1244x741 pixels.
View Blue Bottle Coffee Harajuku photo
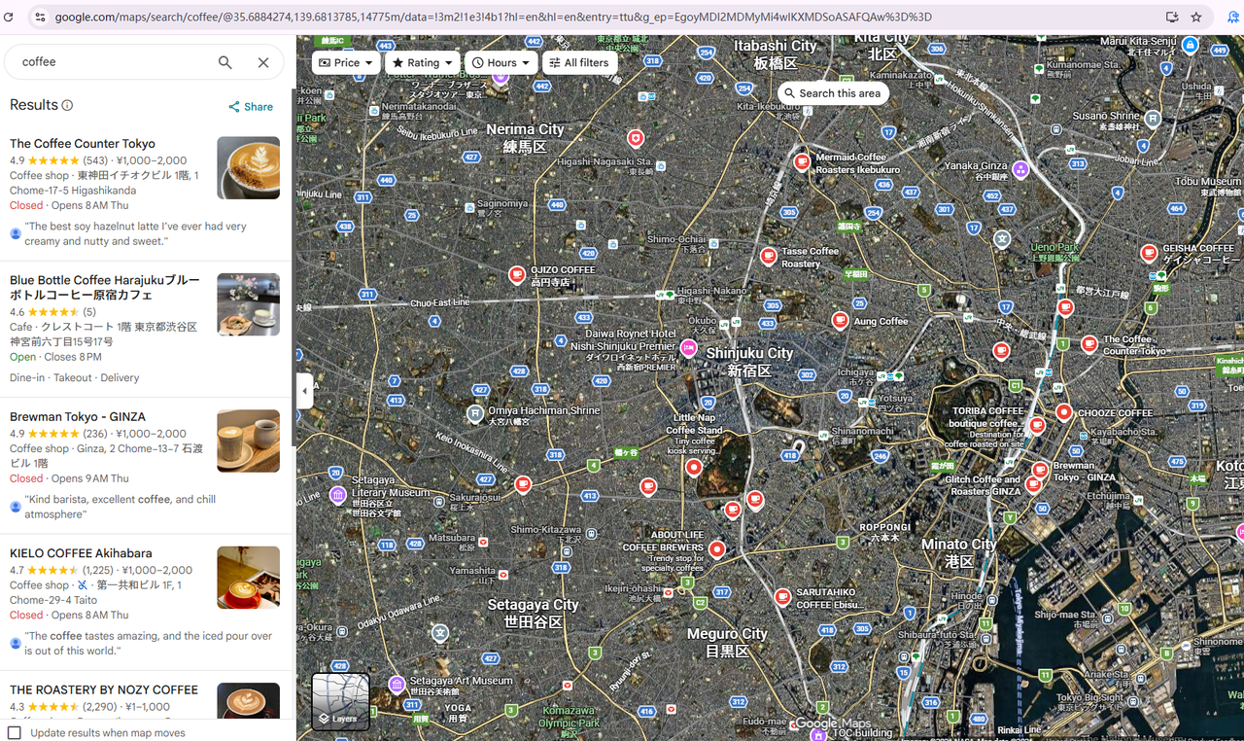(x=248, y=304)
